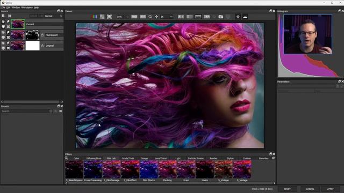
Task: Click the vertical split compare icon
Action: pos(190,17)
